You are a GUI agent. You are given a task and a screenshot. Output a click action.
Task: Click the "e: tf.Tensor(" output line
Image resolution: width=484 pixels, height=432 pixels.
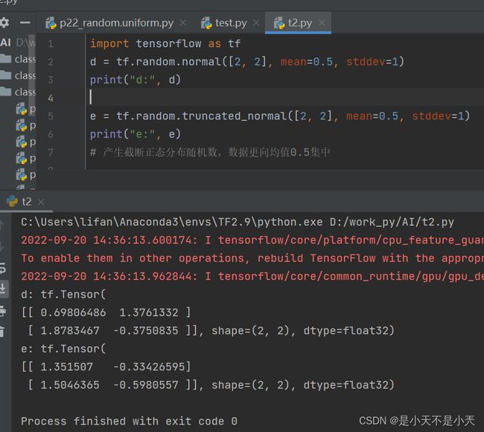(63, 349)
